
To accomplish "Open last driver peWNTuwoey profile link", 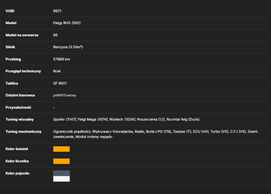I will [65, 95].
